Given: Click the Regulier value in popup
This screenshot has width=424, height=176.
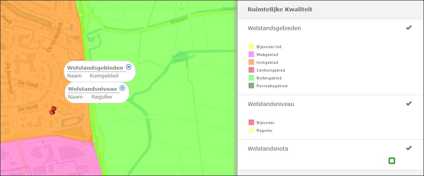Looking at the screenshot, I should [x=102, y=97].
